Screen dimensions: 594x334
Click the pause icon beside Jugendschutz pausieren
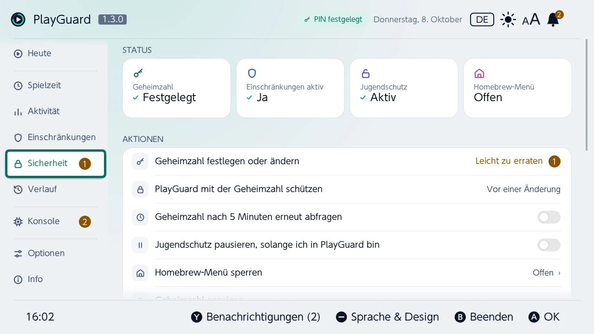140,245
